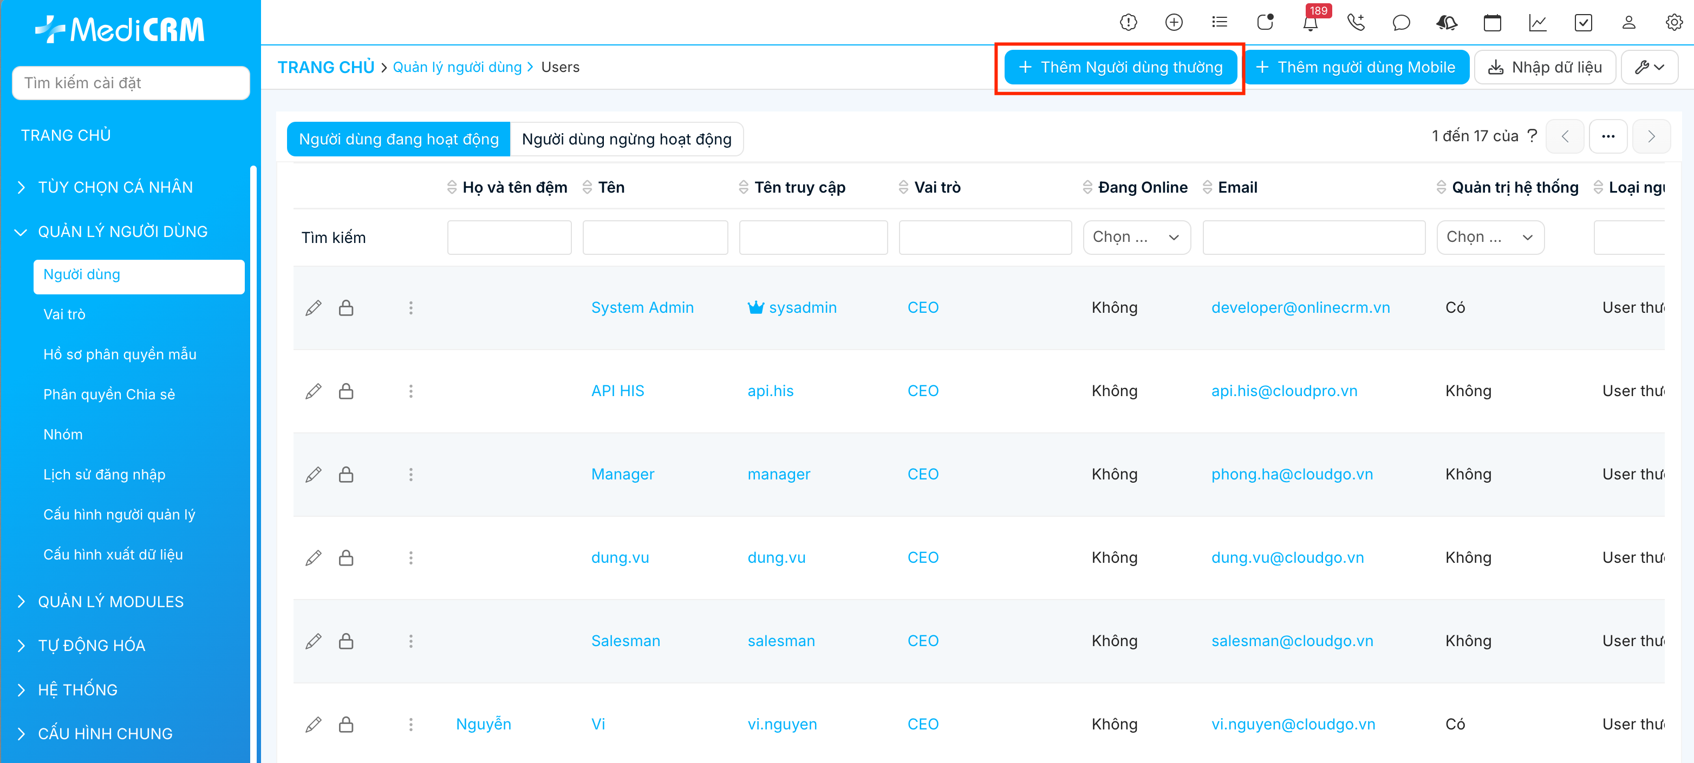
Task: Open the notifications bell icon
Action: point(1310,23)
